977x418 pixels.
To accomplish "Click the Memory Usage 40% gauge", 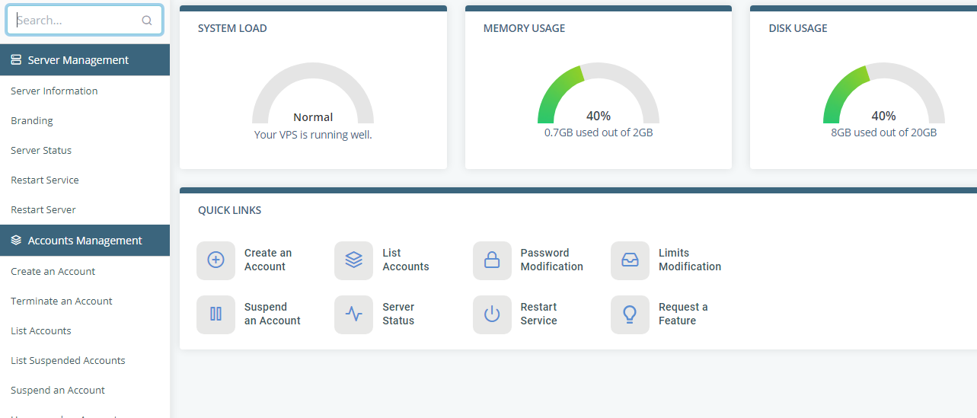I will (599, 93).
